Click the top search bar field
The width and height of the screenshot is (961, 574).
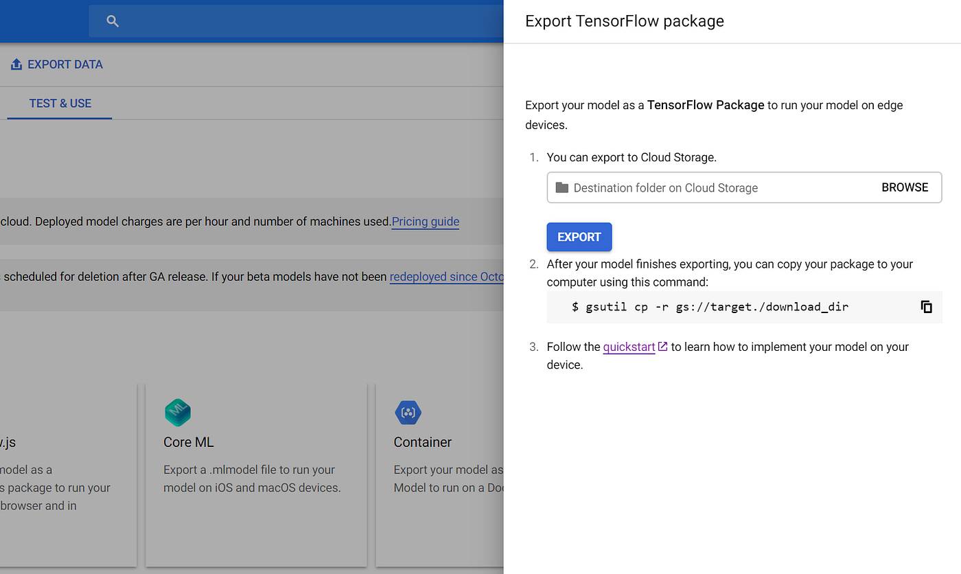[296, 21]
